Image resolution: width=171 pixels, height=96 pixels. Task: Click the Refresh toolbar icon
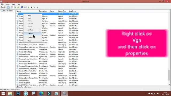15,7
